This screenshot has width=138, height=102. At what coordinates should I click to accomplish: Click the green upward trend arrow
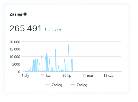coord(45,30)
